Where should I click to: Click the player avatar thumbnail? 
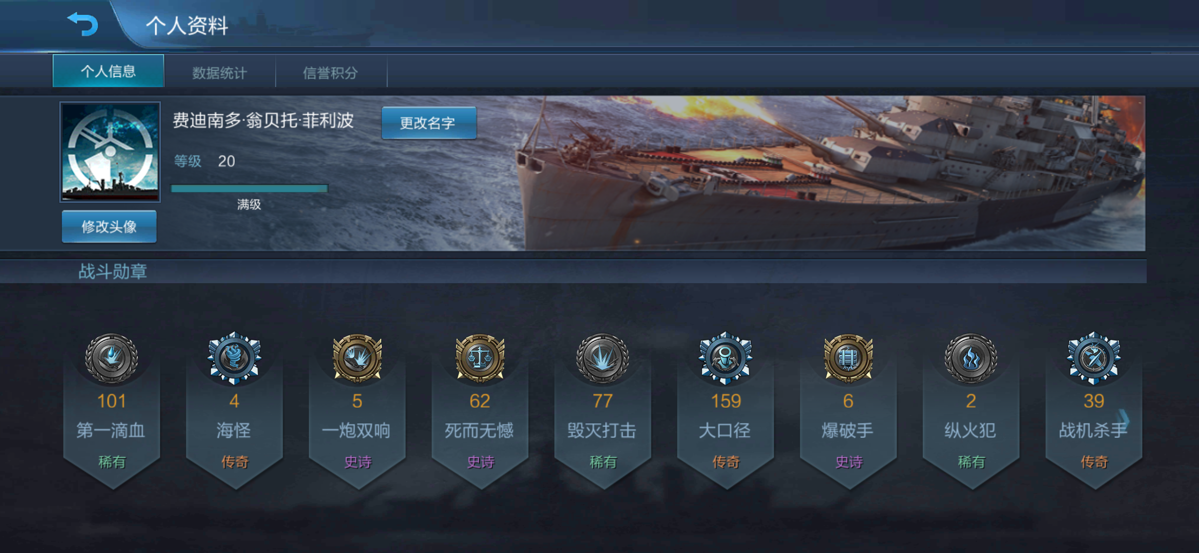(110, 152)
